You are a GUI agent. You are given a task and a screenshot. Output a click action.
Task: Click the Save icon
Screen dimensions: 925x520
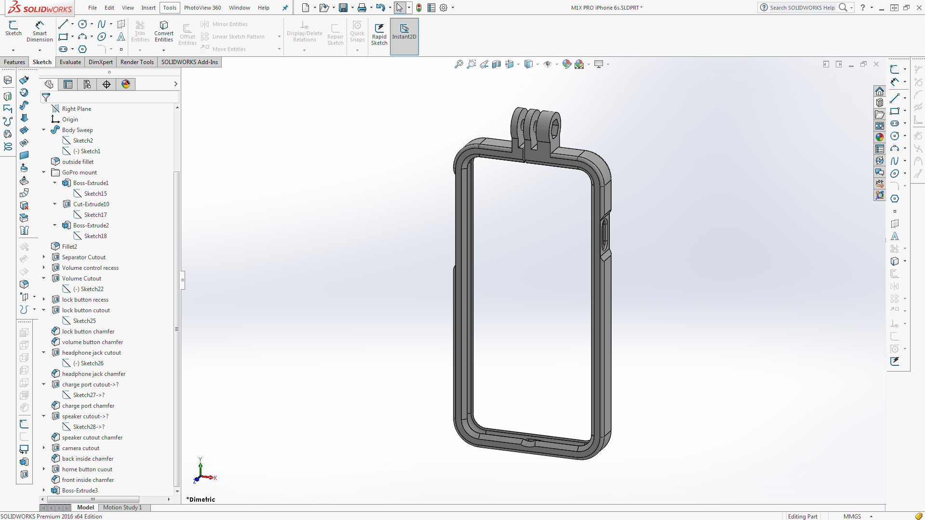[x=343, y=8]
